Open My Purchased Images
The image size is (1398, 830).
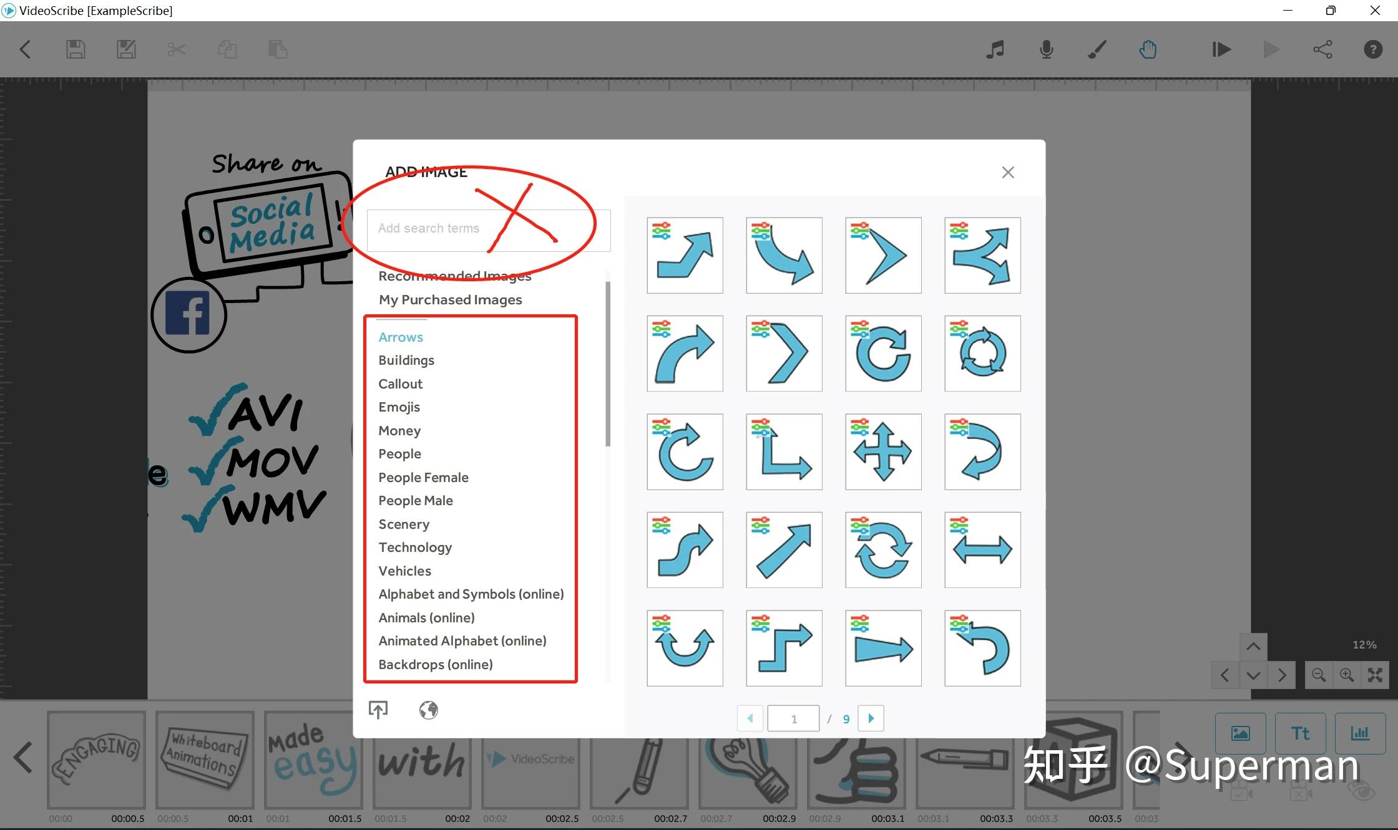(x=450, y=300)
